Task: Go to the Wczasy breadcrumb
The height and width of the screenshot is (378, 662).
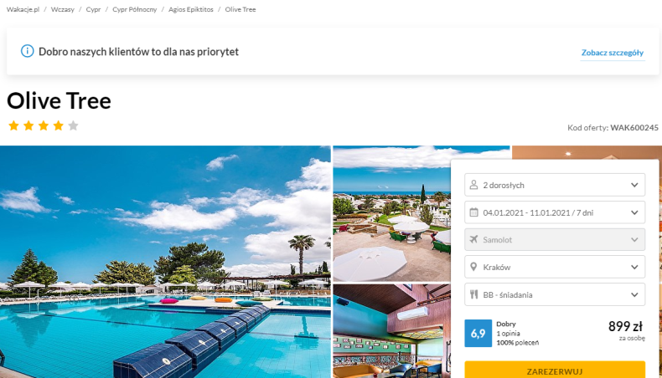Action: 63,9
